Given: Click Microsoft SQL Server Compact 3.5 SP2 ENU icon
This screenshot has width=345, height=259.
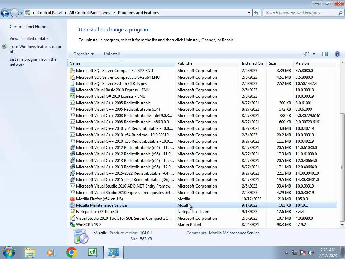Looking at the screenshot, I should 72,71.
